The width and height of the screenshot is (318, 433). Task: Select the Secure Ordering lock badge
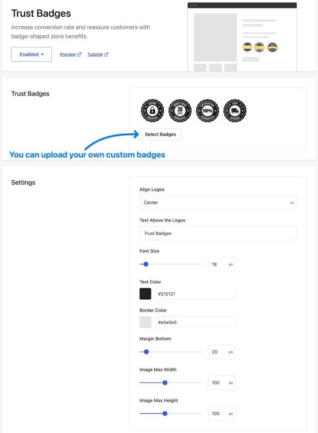[152, 111]
